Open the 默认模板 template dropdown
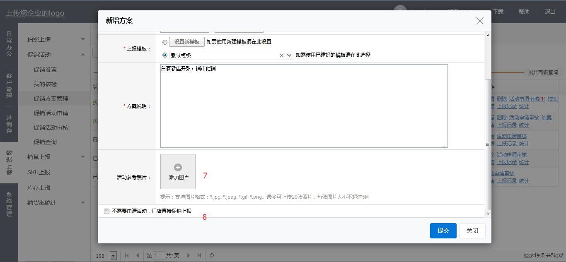The width and height of the screenshot is (566, 262). tap(289, 55)
